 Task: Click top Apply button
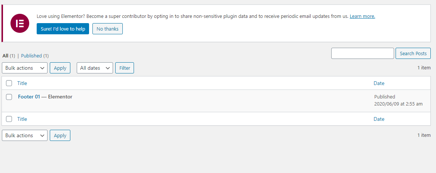(x=60, y=68)
